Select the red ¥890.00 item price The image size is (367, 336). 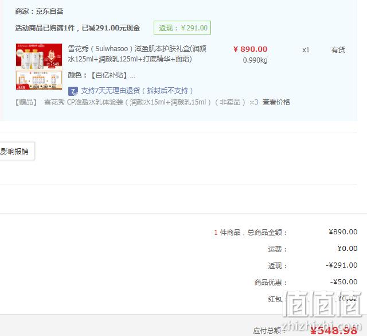click(x=250, y=49)
